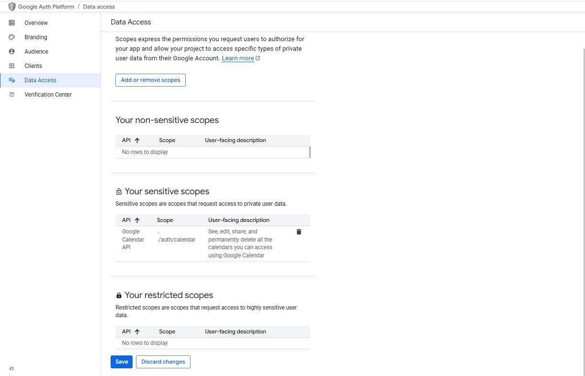The image size is (585, 376).
Task: Sort non-sensitive scopes by API column
Action: click(x=137, y=141)
